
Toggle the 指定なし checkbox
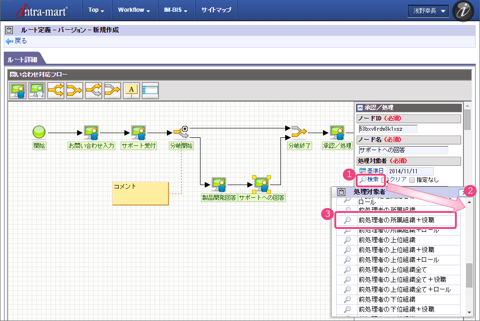(x=412, y=180)
